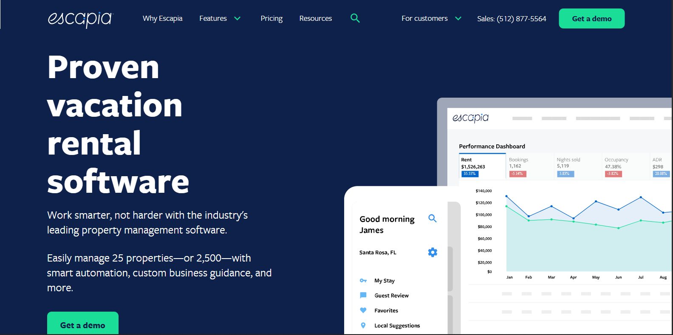
Task: Click the My Stay menu entry
Action: click(x=385, y=281)
